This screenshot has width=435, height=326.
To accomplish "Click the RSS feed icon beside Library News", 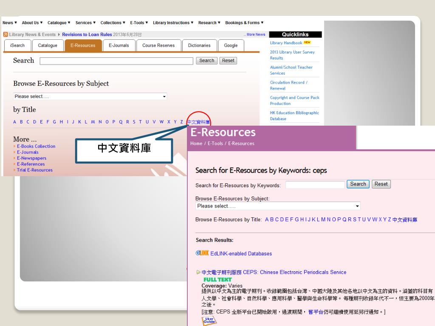I will 5,34.
